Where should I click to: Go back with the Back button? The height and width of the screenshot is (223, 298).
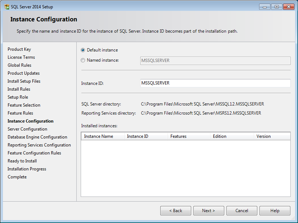point(176,211)
